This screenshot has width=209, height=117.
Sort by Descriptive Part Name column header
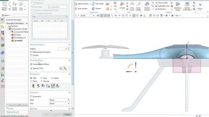tap(17, 23)
